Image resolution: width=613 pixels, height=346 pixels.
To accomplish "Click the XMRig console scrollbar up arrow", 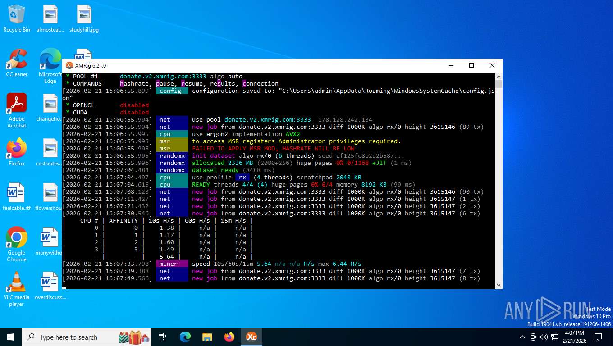I will click(x=499, y=76).
